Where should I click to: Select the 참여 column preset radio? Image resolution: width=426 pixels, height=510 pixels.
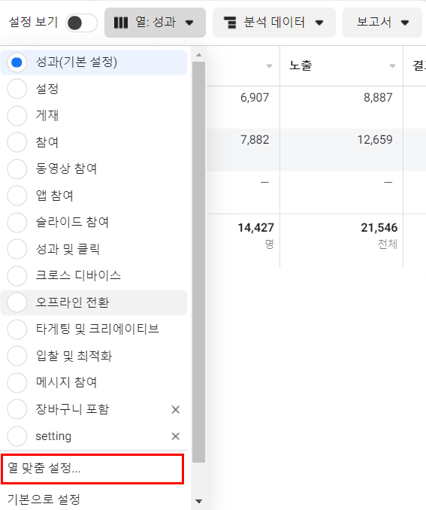(17, 142)
